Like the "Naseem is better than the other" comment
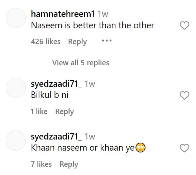Image resolution: width=196 pixels, height=175 pixels. (185, 25)
